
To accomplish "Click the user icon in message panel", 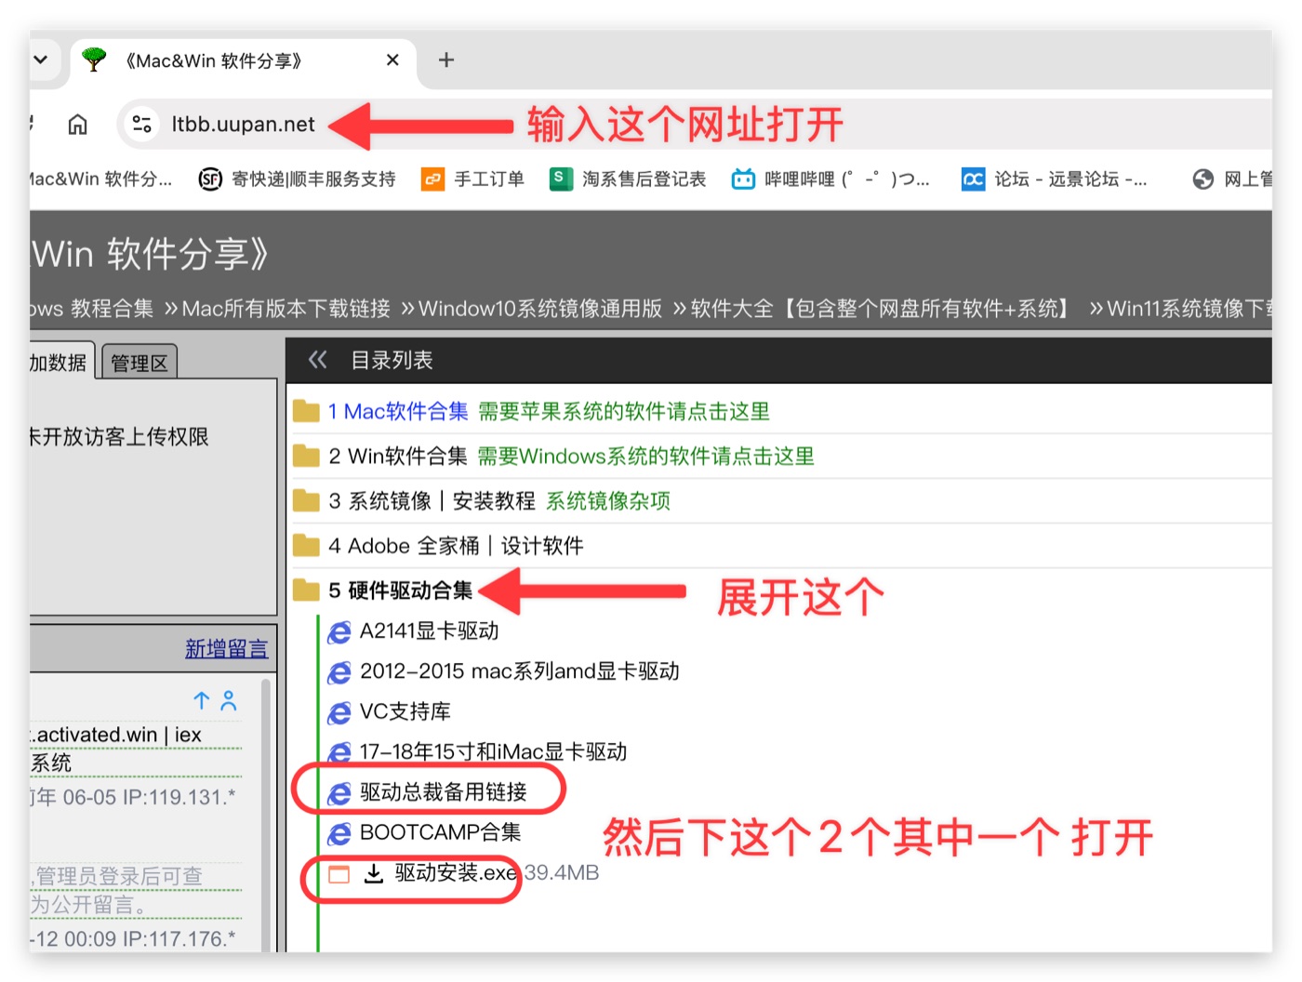I will (x=229, y=700).
